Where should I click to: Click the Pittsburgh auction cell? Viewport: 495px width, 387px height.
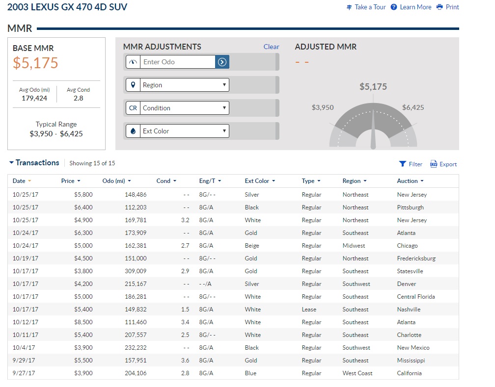coord(410,207)
